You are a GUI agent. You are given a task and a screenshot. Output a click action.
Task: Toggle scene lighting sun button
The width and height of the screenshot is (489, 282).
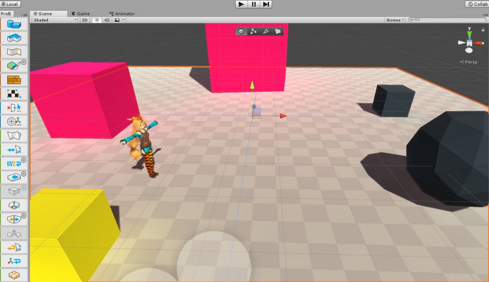(x=97, y=20)
